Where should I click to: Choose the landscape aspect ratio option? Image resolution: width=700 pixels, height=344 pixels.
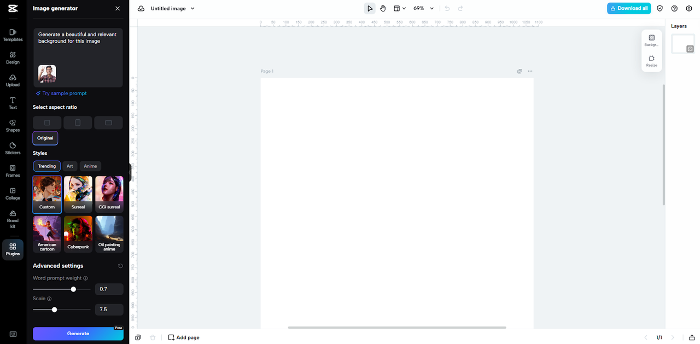108,123
